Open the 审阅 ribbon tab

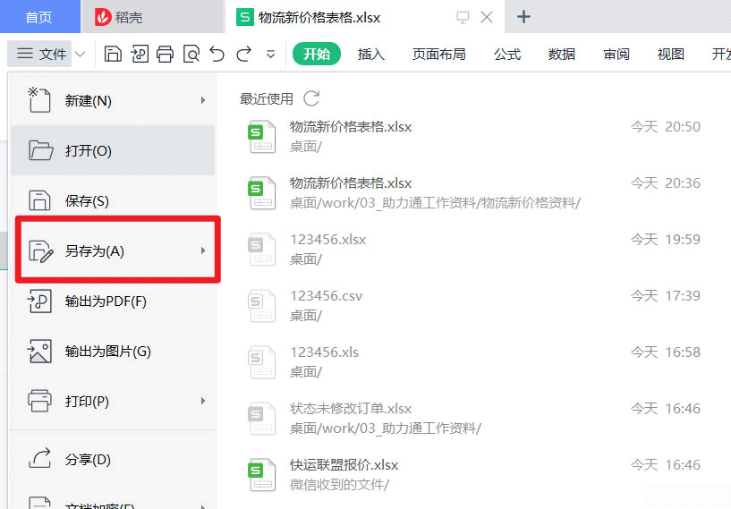(616, 54)
